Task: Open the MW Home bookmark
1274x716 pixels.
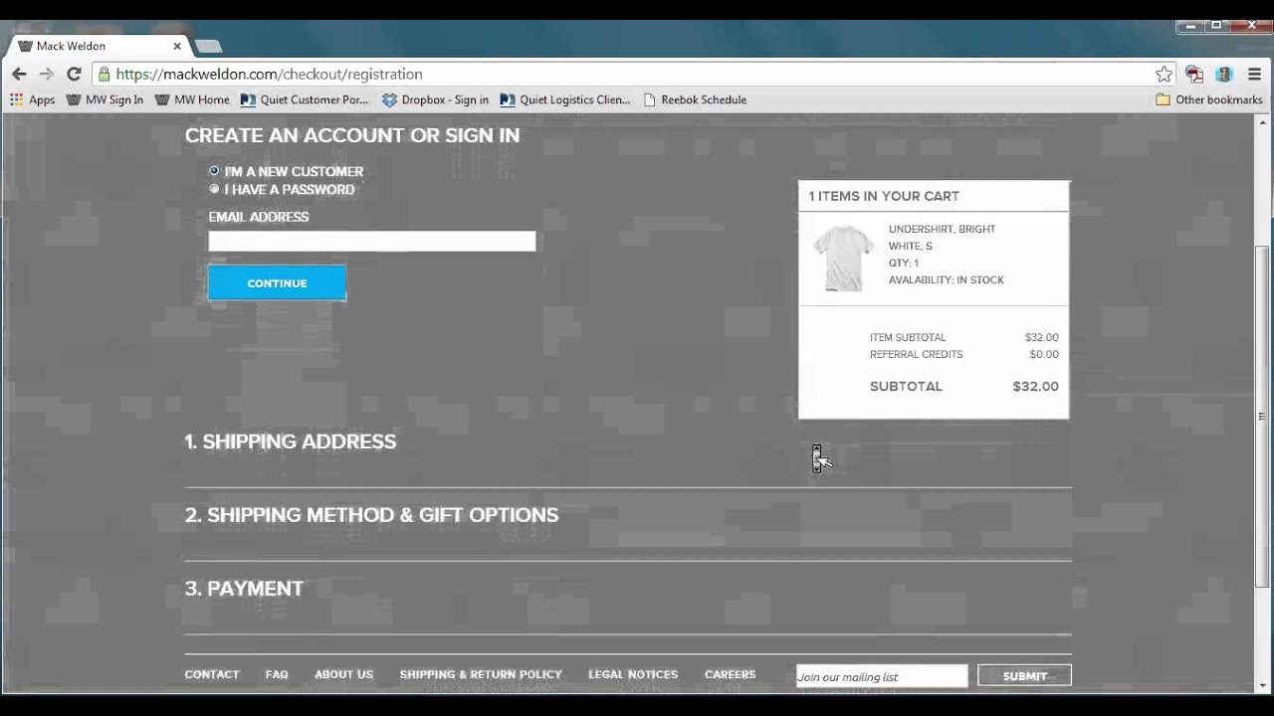Action: click(x=192, y=99)
